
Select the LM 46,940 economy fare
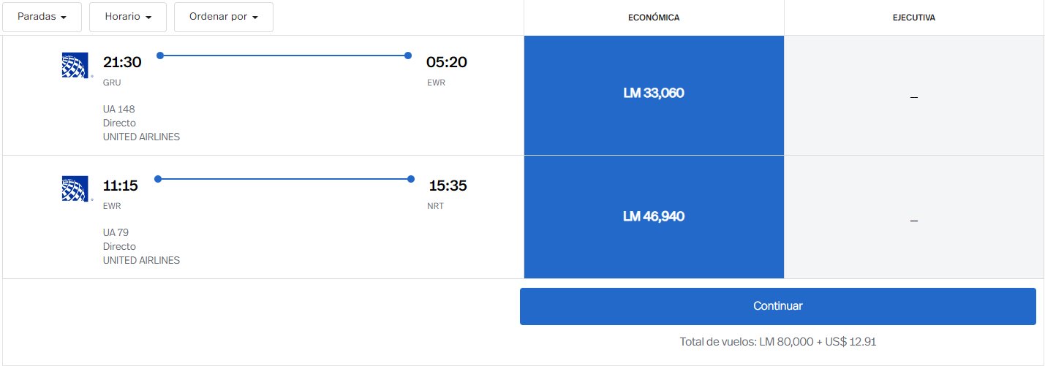tap(654, 217)
